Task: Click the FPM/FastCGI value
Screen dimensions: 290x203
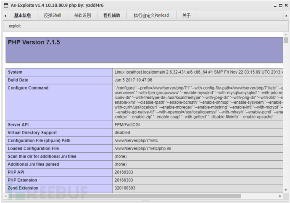Action: pyautogui.click(x=127, y=125)
